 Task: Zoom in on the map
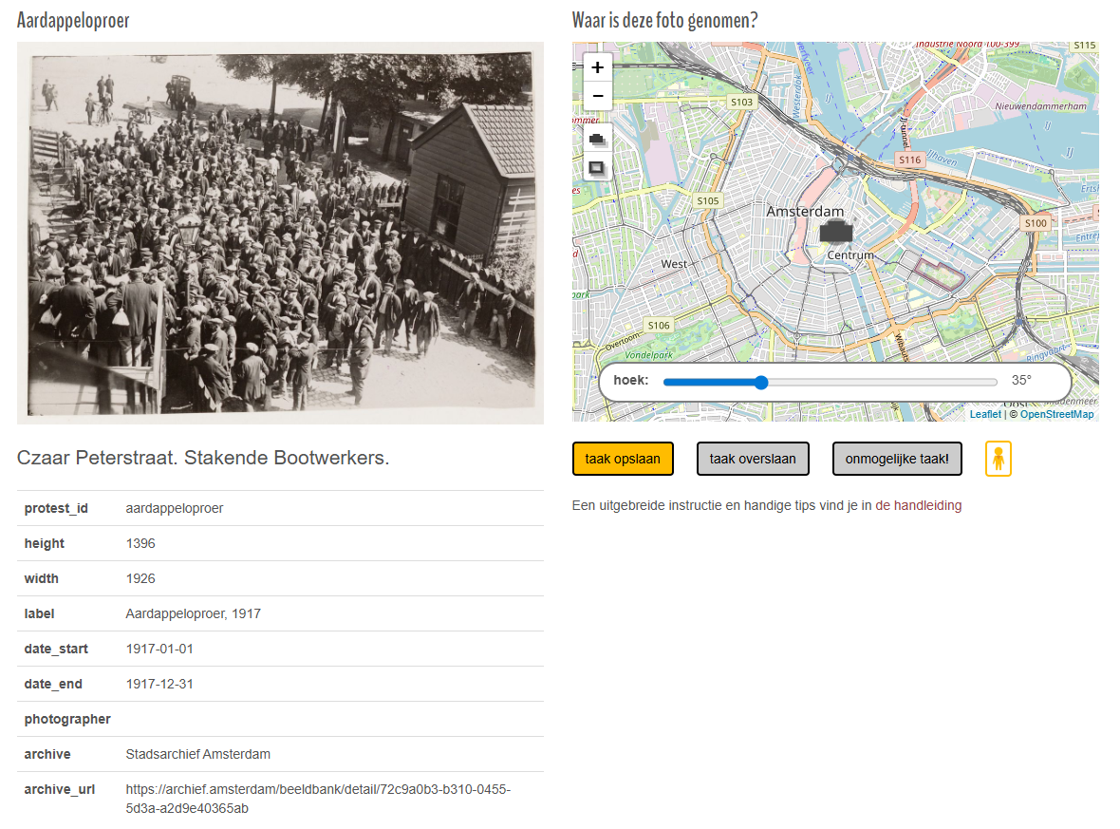pos(597,67)
